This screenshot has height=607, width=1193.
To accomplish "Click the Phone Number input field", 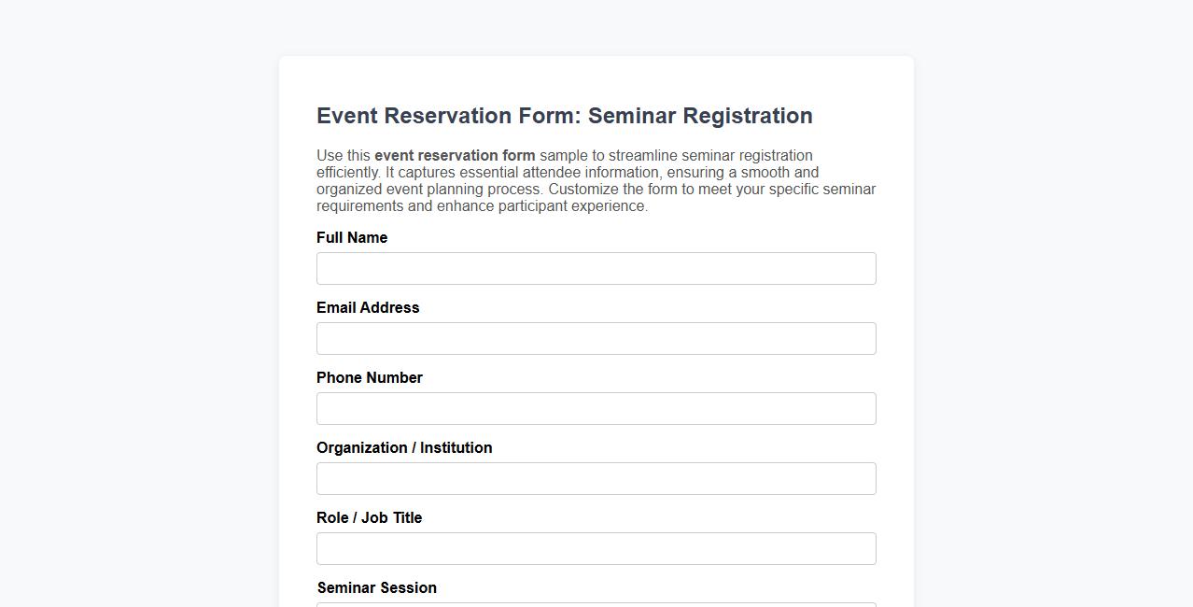I will tap(596, 408).
